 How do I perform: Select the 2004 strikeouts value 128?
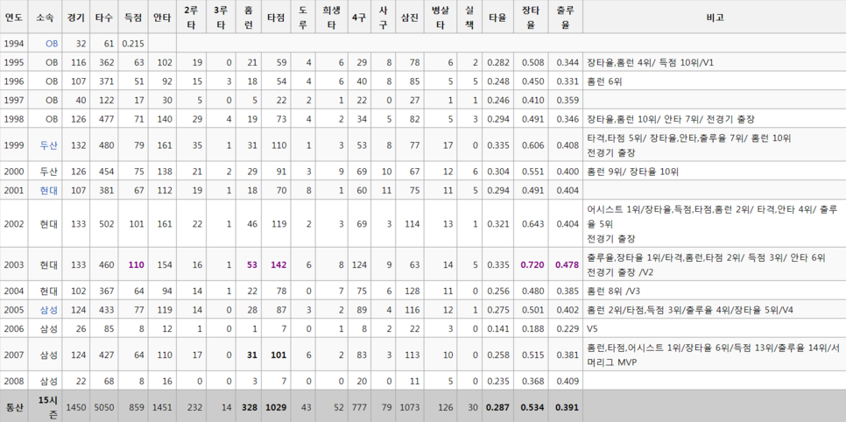click(x=412, y=292)
